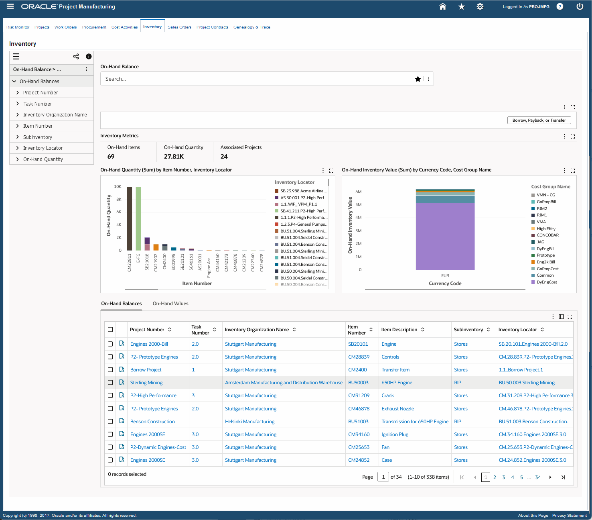Go to Home via house icon
This screenshot has width=592, height=520.
443,6
